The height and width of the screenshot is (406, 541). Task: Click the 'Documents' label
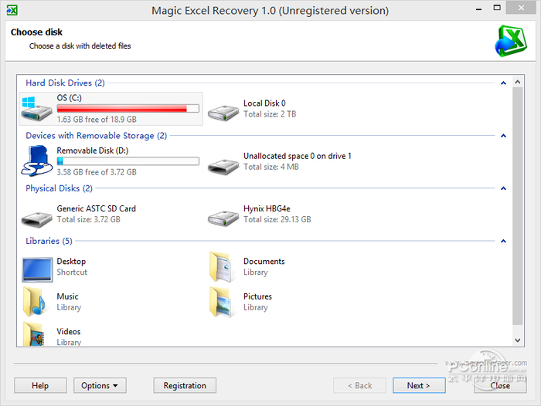pyautogui.click(x=264, y=262)
